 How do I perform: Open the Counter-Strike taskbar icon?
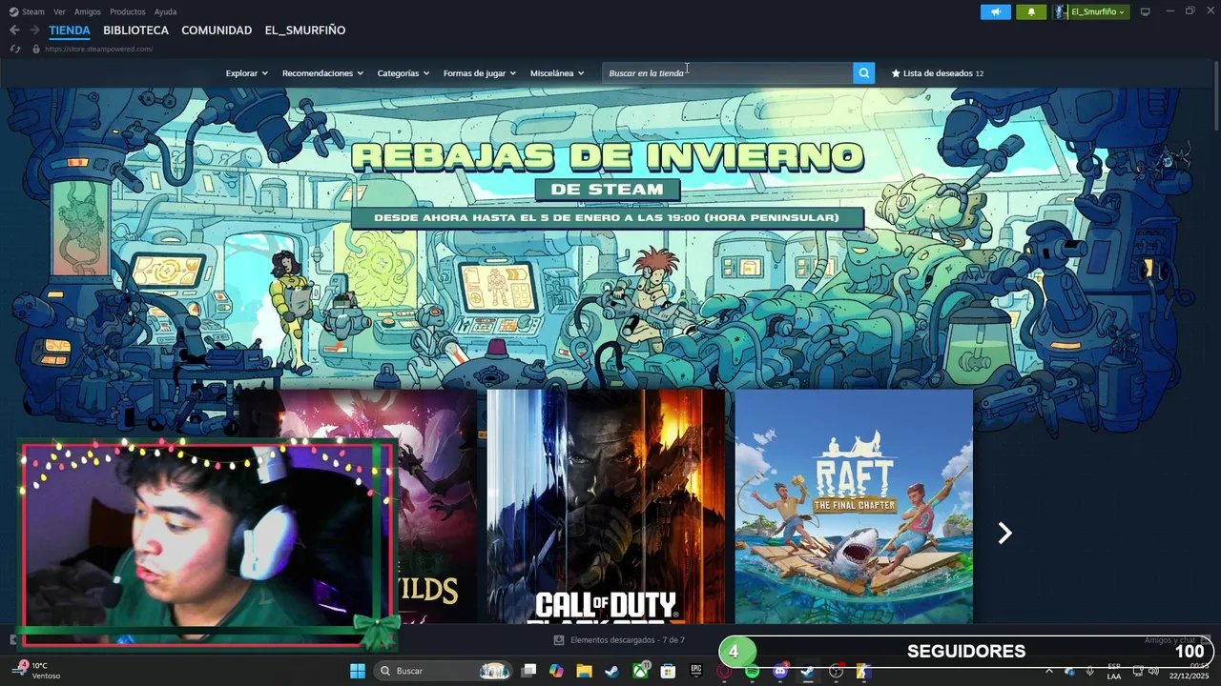863,671
